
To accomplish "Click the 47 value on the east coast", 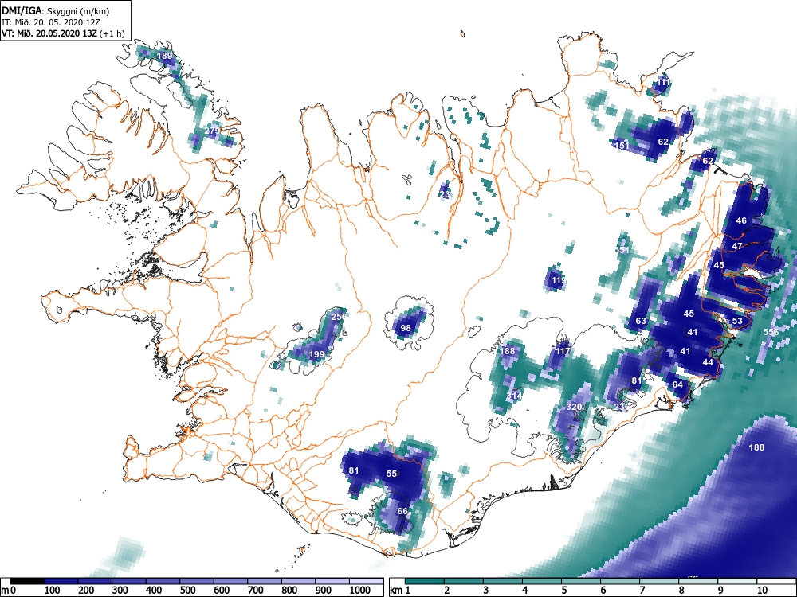I will tap(737, 246).
